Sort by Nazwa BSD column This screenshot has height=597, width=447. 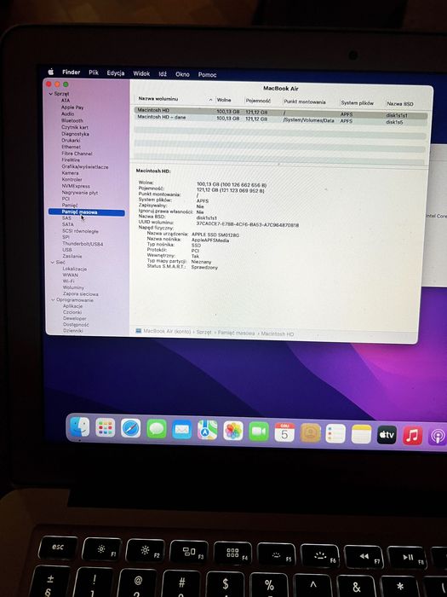pos(400,103)
